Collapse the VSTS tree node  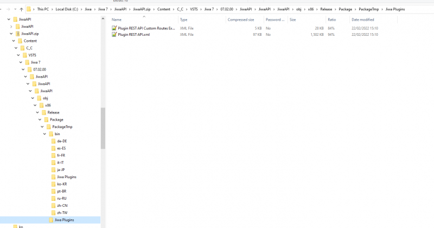18,55
